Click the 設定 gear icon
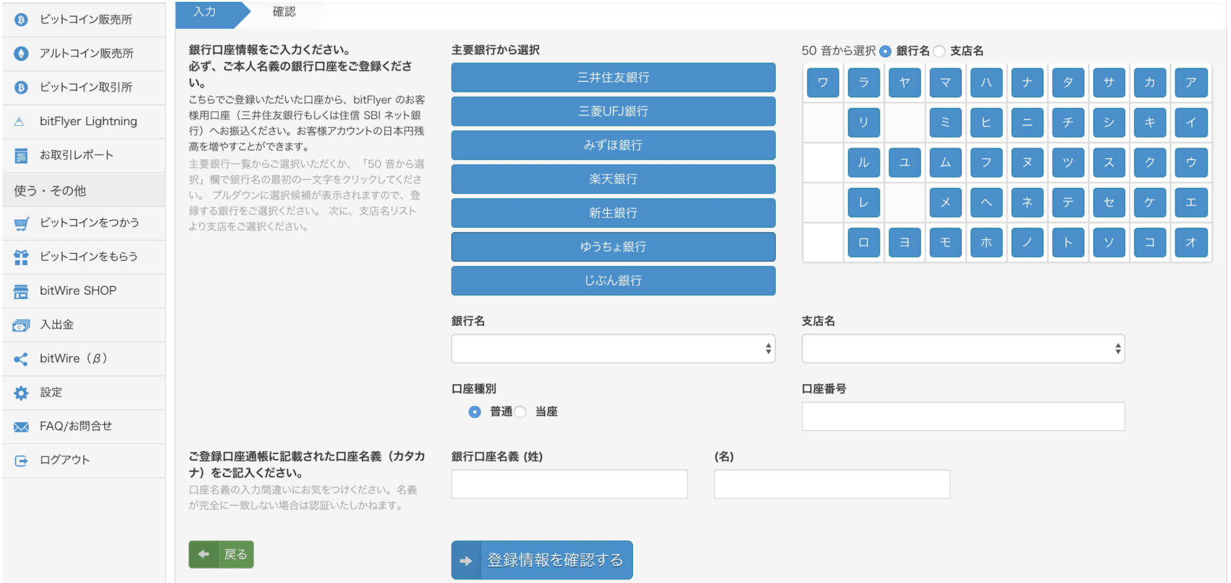 (x=21, y=393)
